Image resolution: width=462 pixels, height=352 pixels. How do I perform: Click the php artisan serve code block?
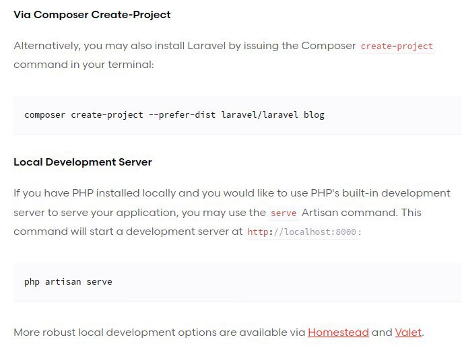(238, 282)
